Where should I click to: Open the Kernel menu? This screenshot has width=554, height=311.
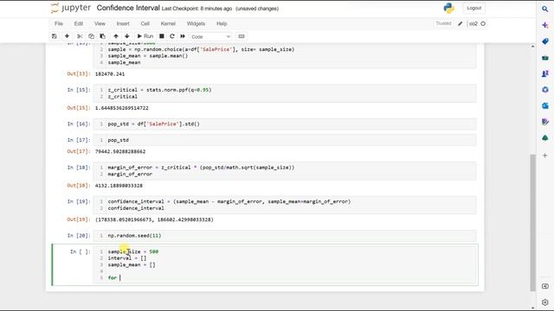(x=168, y=23)
